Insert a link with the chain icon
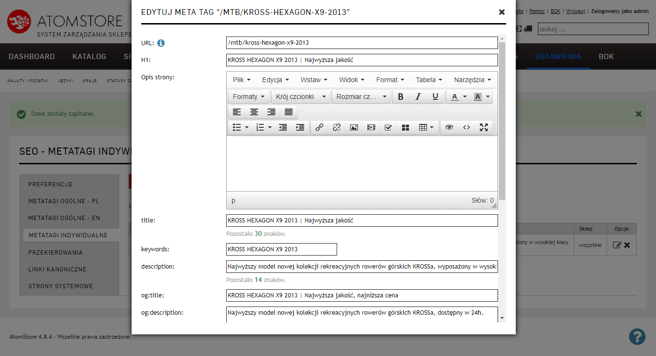Image resolution: width=656 pixels, height=356 pixels. click(319, 127)
